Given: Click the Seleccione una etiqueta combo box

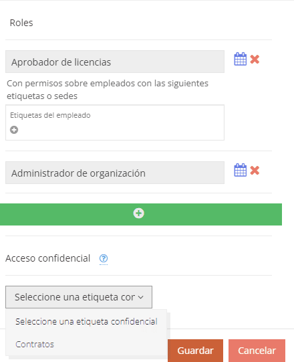Looking at the screenshot, I should [x=79, y=297].
